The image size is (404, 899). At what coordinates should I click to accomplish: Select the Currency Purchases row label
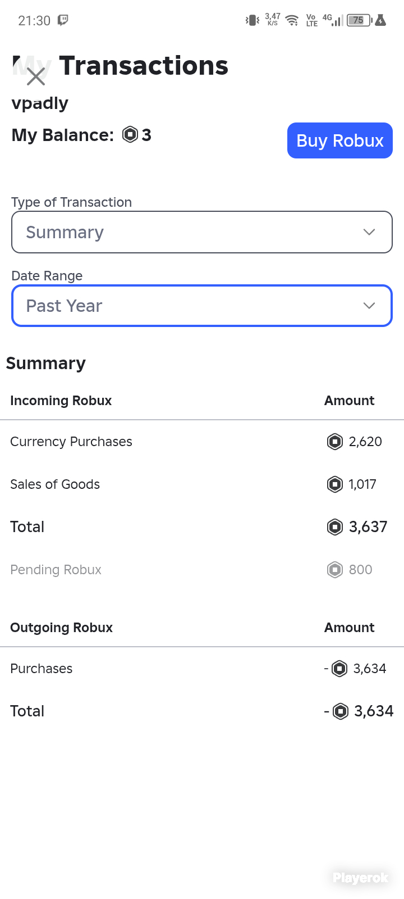click(71, 442)
